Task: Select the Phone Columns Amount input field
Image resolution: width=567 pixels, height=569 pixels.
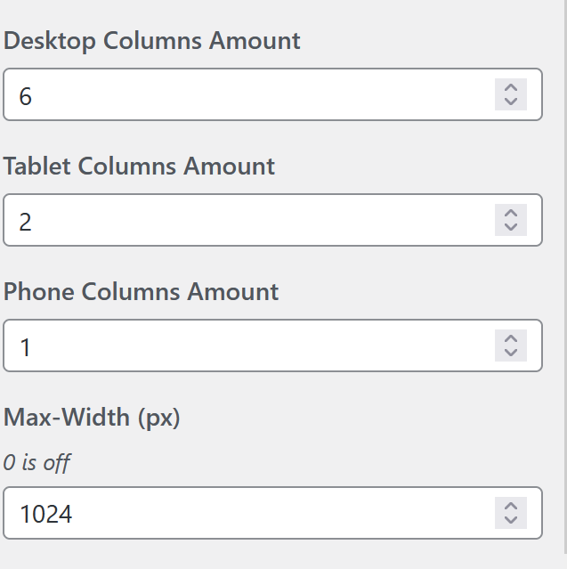Action: coord(249,345)
